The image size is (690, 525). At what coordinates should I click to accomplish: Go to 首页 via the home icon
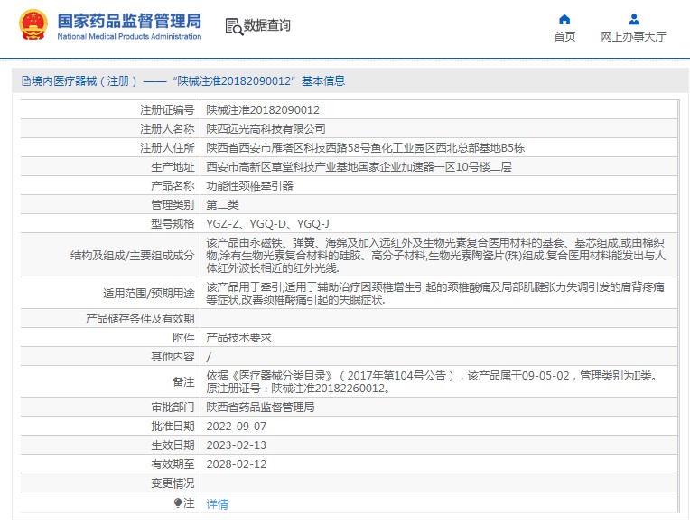click(x=564, y=19)
